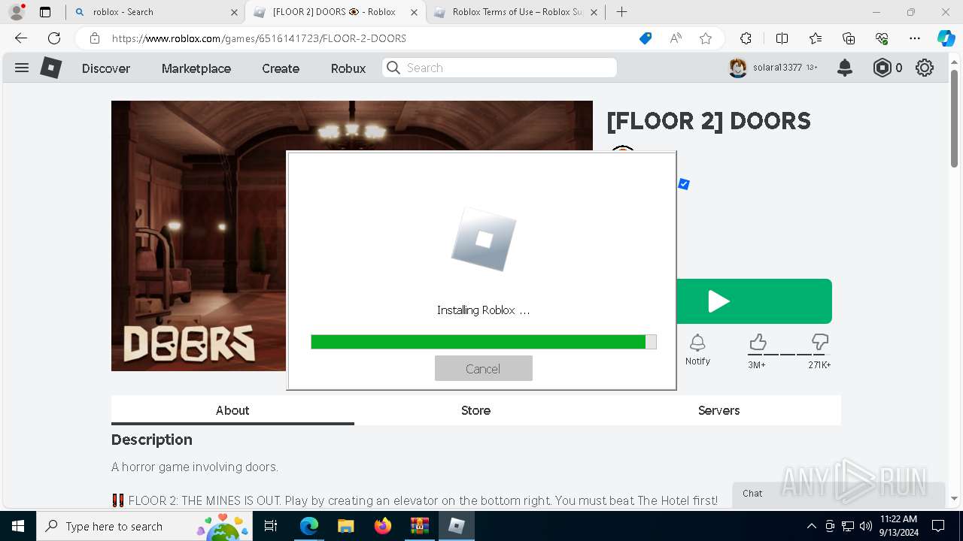Viewport: 963px width, 541px height.
Task: Open the tab actions menu
Action: [45, 12]
